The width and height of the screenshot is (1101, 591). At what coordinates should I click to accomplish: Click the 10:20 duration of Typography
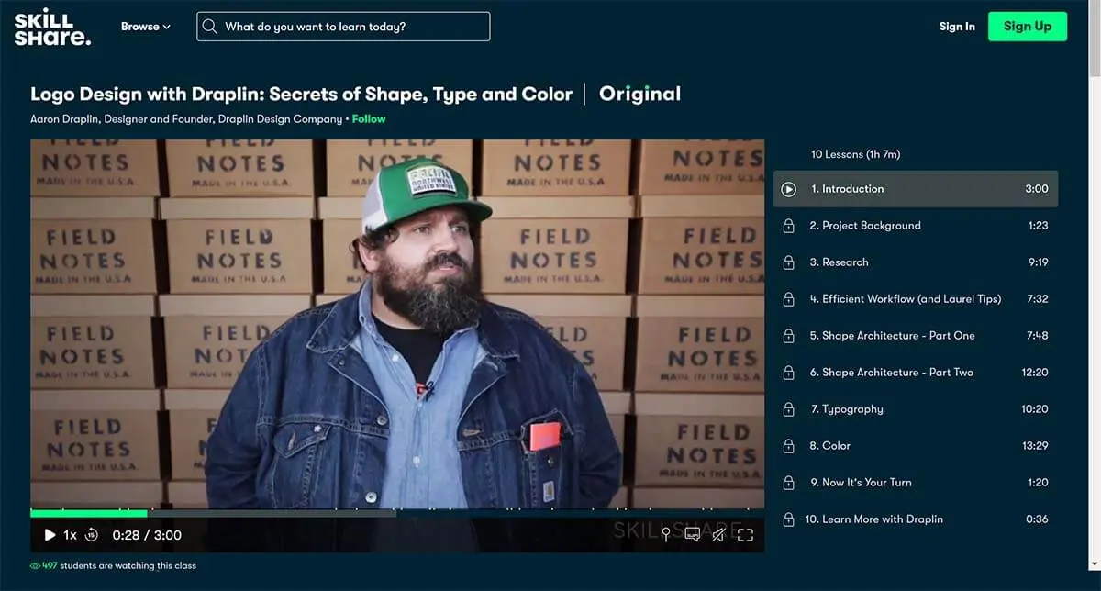pos(1034,409)
